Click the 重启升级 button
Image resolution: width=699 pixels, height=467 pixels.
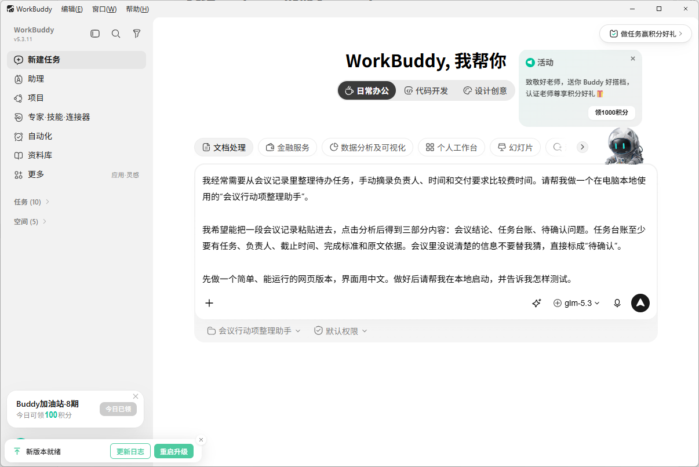tap(174, 451)
